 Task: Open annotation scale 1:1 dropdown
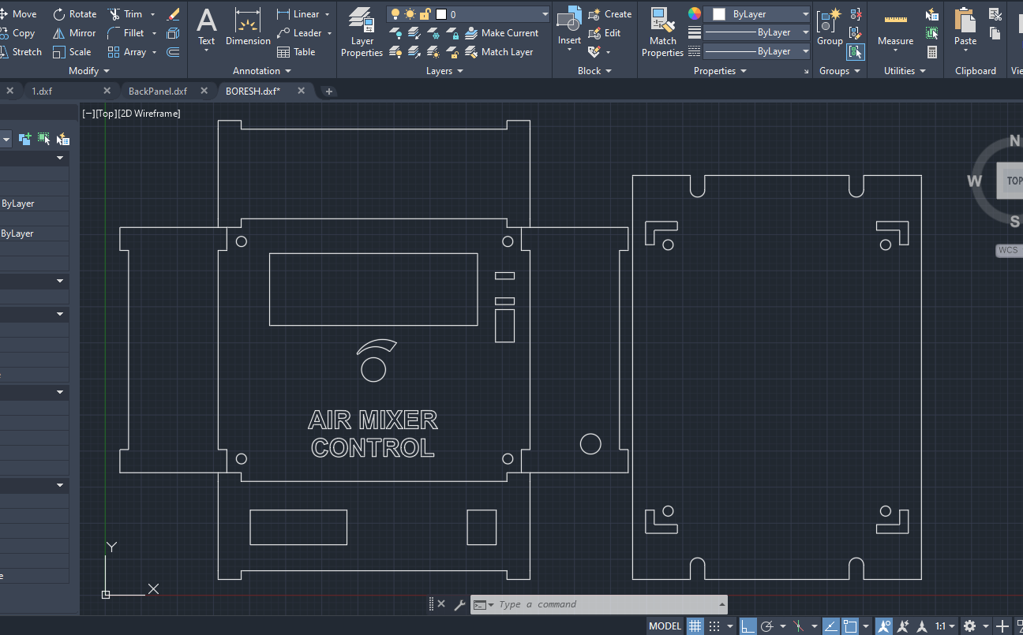click(x=945, y=626)
